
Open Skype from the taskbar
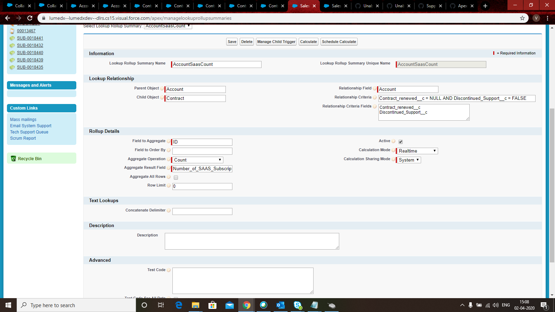pyautogui.click(x=298, y=305)
